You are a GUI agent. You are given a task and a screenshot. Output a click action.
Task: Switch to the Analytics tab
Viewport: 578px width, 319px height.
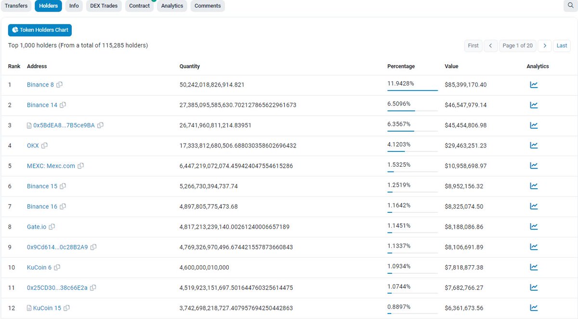pyautogui.click(x=172, y=6)
